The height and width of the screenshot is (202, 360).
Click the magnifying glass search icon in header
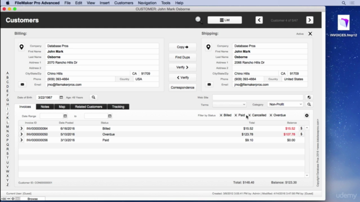pyautogui.click(x=199, y=20)
